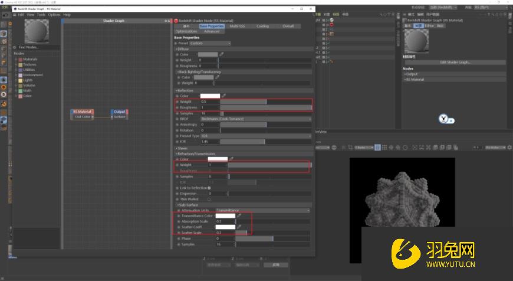Open the Tools menu
Image resolution: width=513 pixels, height=281 pixels.
click(41, 15)
